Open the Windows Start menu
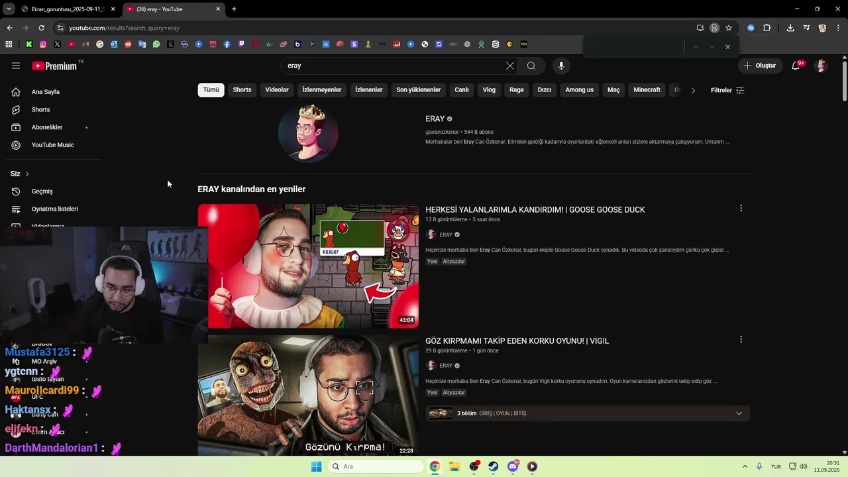Screen dimensions: 848x477 [317, 466]
